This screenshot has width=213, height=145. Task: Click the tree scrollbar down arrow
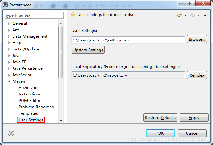pyautogui.click(x=61, y=121)
